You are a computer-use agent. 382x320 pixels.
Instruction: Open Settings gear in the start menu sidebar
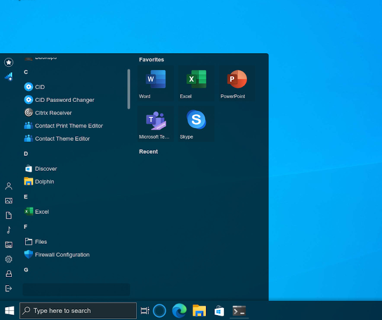(9, 259)
